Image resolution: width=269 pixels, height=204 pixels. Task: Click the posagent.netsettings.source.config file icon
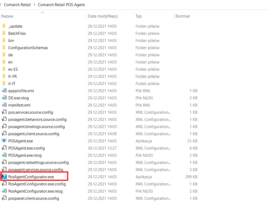(x=4, y=162)
